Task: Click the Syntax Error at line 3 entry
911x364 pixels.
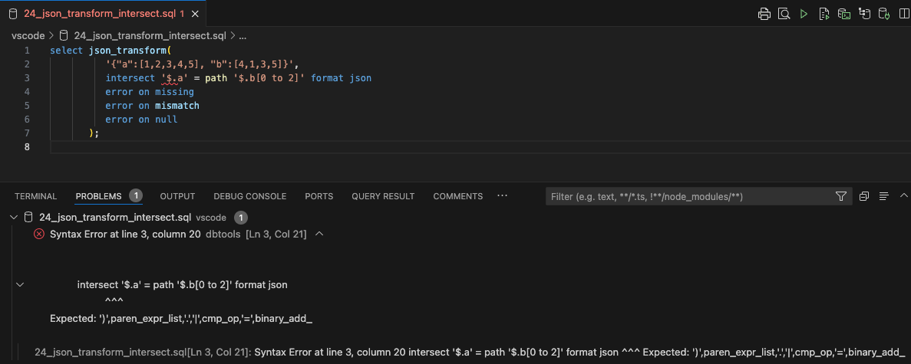Action: pos(125,234)
